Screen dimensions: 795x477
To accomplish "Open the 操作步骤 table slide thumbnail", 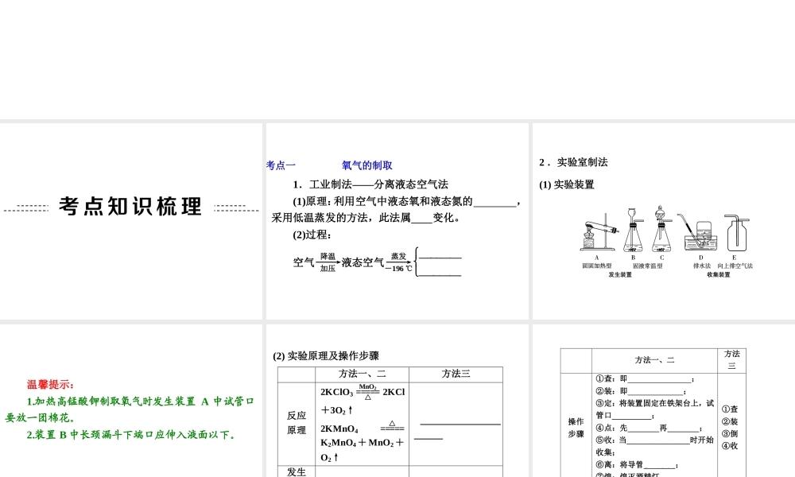I will tap(664, 401).
